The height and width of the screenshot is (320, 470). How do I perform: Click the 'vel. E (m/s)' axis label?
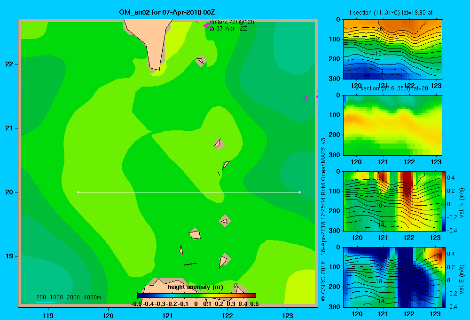point(462,279)
